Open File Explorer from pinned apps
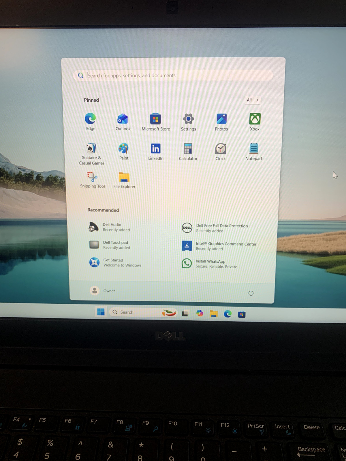Image resolution: width=346 pixels, height=461 pixels. pyautogui.click(x=124, y=180)
